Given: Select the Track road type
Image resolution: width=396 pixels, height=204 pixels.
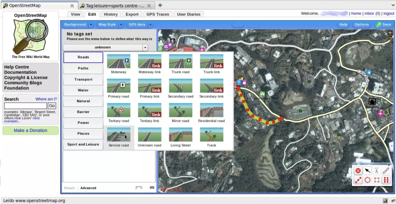Looking at the screenshot, I should tap(212, 135).
